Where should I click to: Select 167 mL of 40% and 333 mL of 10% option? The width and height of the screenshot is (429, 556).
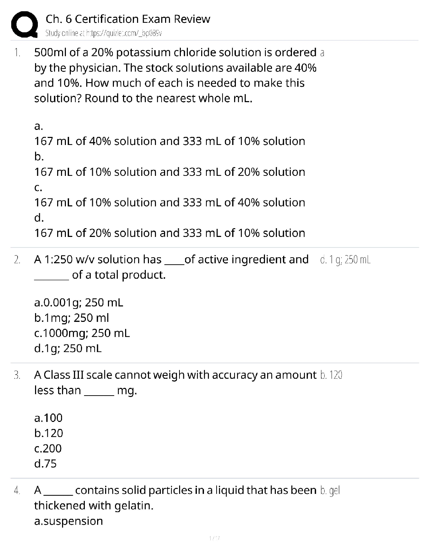[170, 141]
